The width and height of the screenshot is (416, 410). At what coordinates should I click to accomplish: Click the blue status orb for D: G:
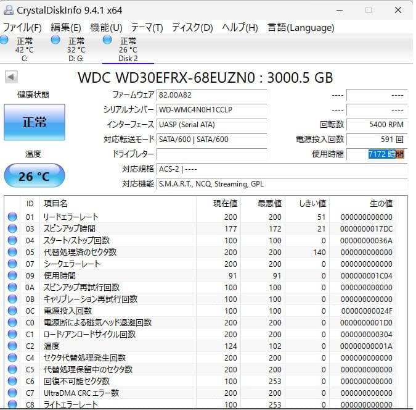[55, 40]
